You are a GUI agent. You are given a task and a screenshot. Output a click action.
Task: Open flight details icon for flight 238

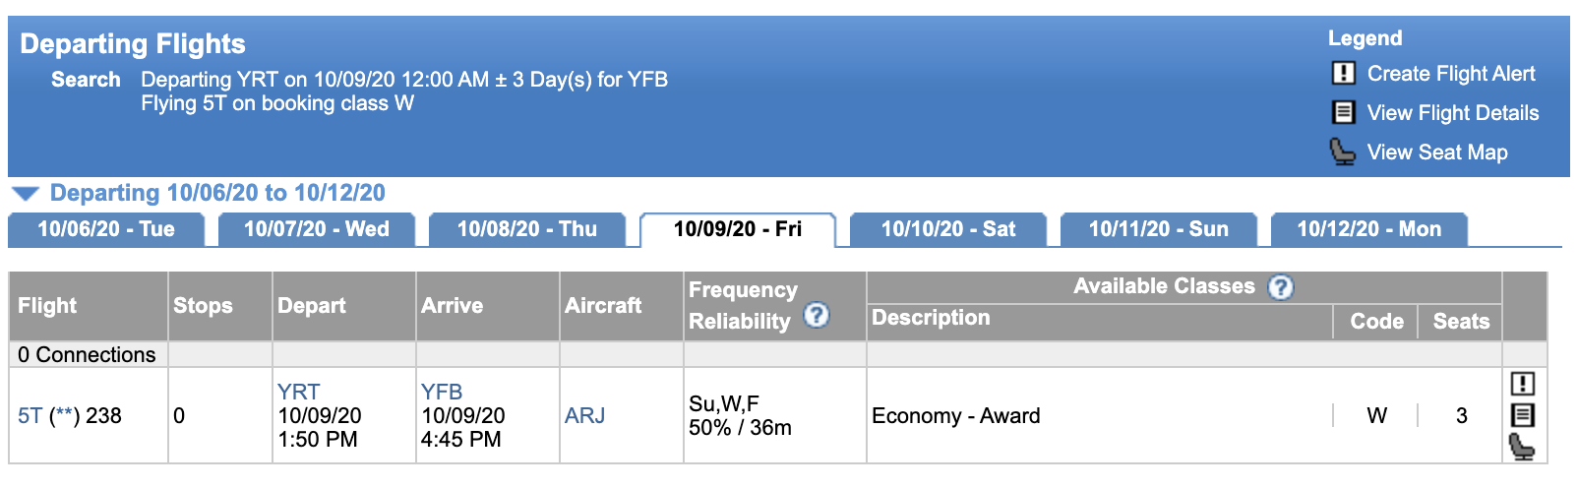point(1522,415)
